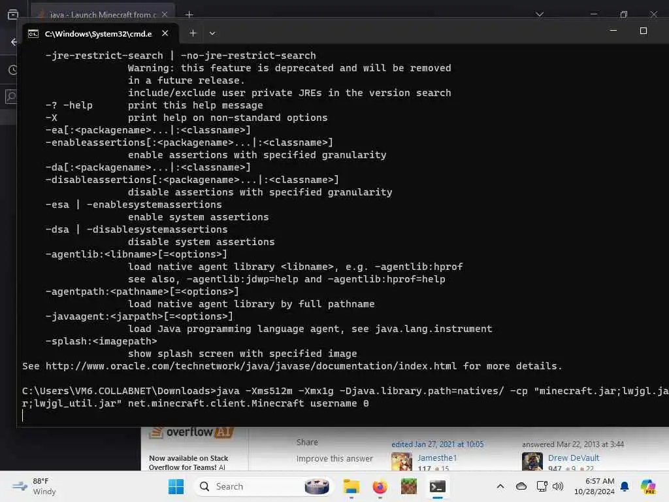This screenshot has height=502, width=669.
Task: Open Minecraft icon in taskbar
Action: click(409, 486)
